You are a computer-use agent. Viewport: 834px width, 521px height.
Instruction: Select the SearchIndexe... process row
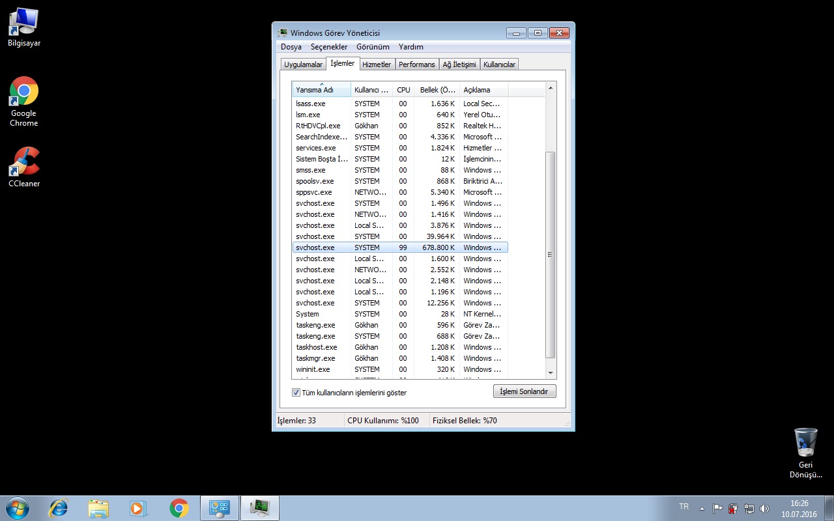point(400,137)
